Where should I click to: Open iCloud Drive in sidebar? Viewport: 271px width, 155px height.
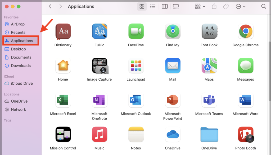pyautogui.click(x=22, y=83)
